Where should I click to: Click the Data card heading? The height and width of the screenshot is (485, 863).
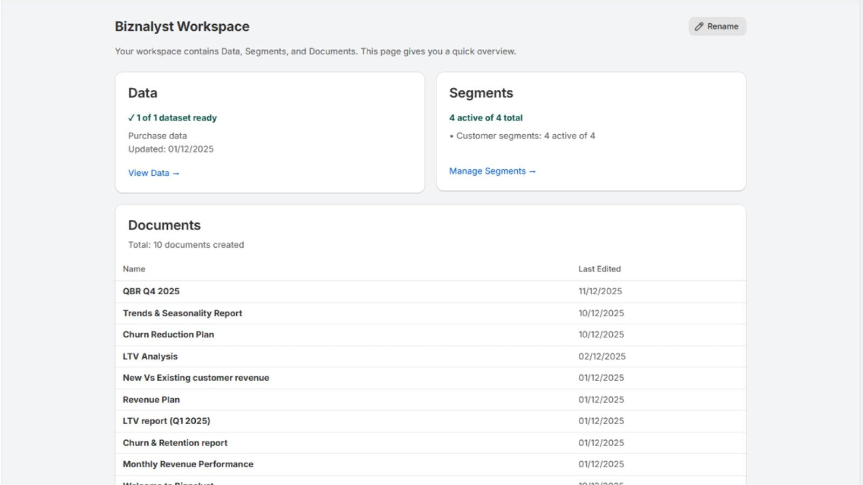point(142,93)
